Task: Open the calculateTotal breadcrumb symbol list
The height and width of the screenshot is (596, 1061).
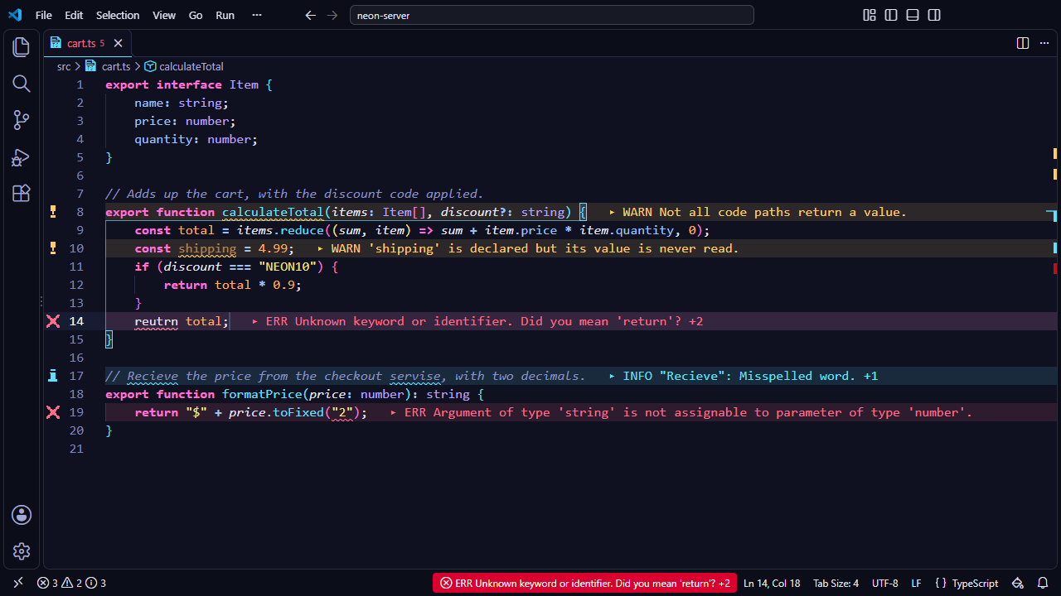Action: (x=184, y=66)
